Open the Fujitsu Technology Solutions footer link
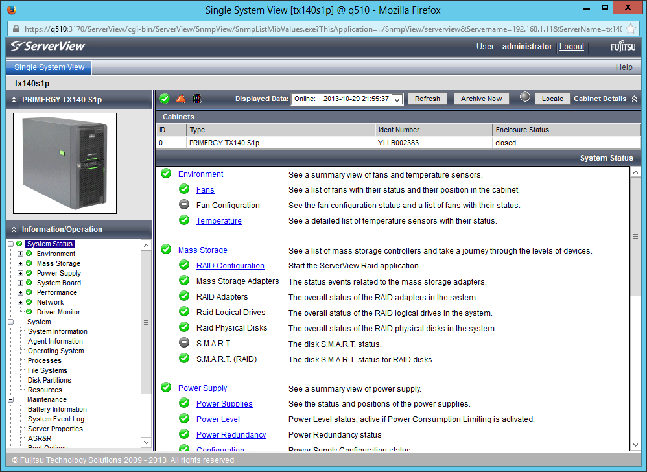The height and width of the screenshot is (472, 647). pos(71,460)
